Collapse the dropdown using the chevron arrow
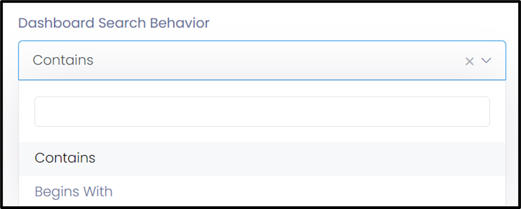The image size is (521, 209). pyautogui.click(x=486, y=60)
